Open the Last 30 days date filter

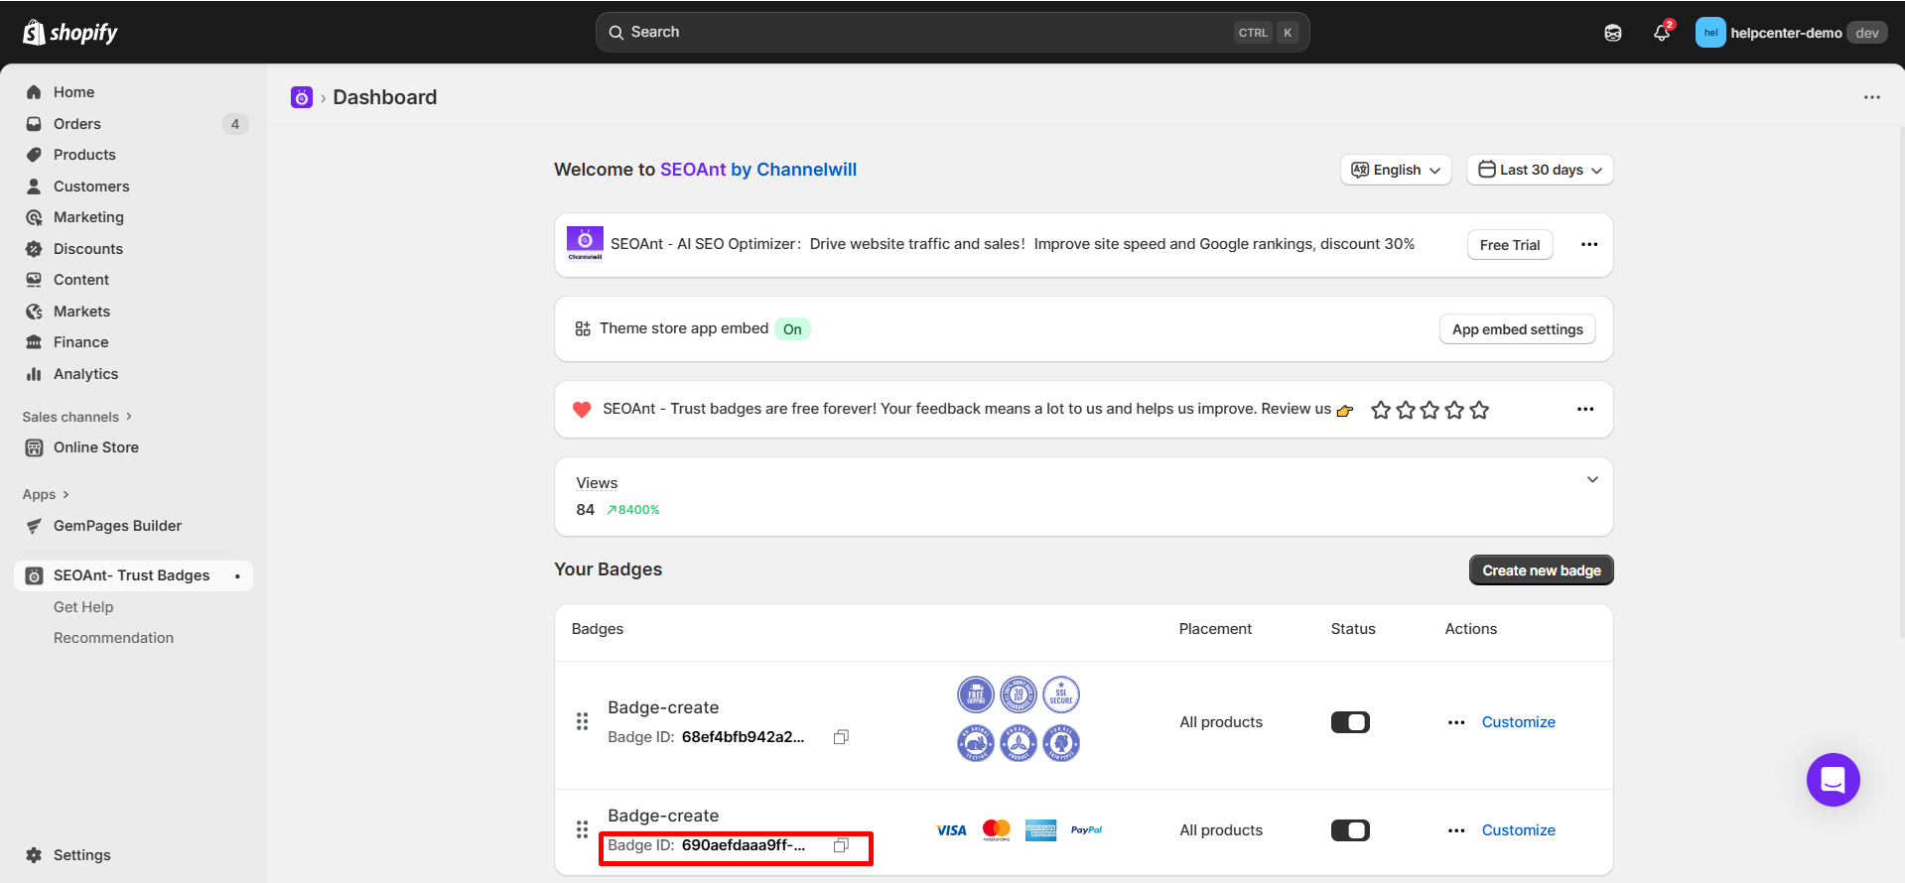coord(1540,170)
